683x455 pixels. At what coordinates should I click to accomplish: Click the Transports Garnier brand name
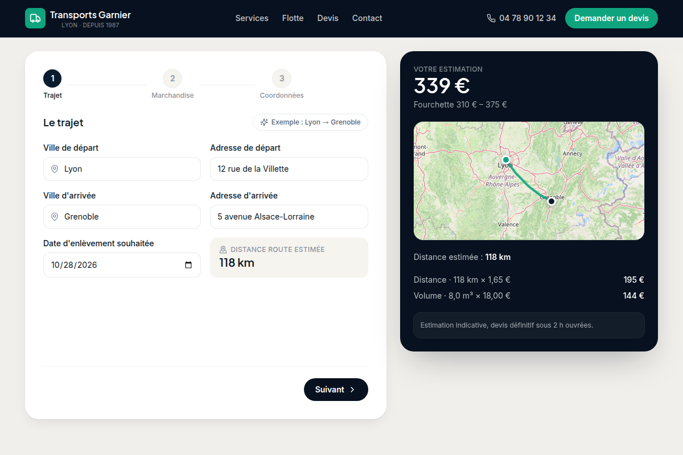(90, 15)
